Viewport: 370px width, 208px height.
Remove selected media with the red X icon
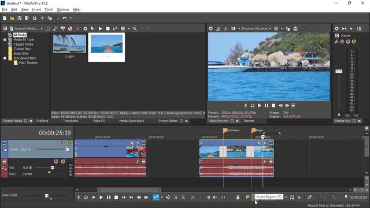[x=77, y=28]
